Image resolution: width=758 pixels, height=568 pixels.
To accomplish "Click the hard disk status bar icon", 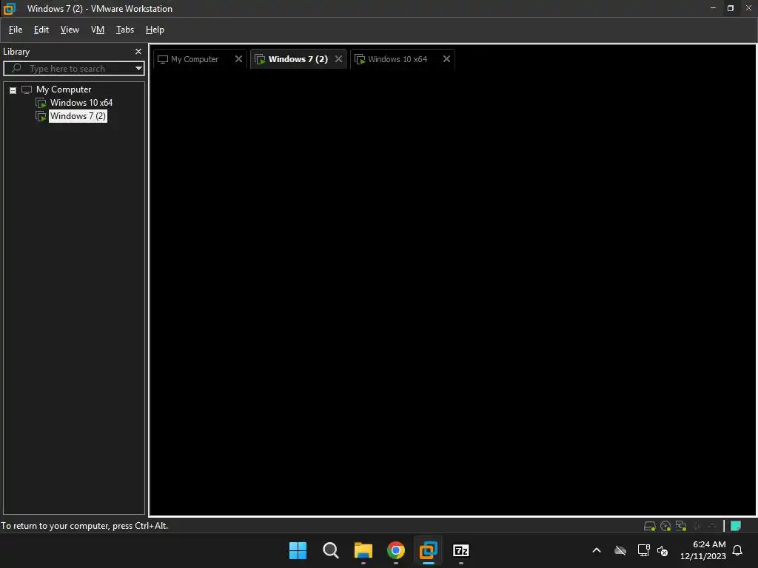I will (650, 526).
